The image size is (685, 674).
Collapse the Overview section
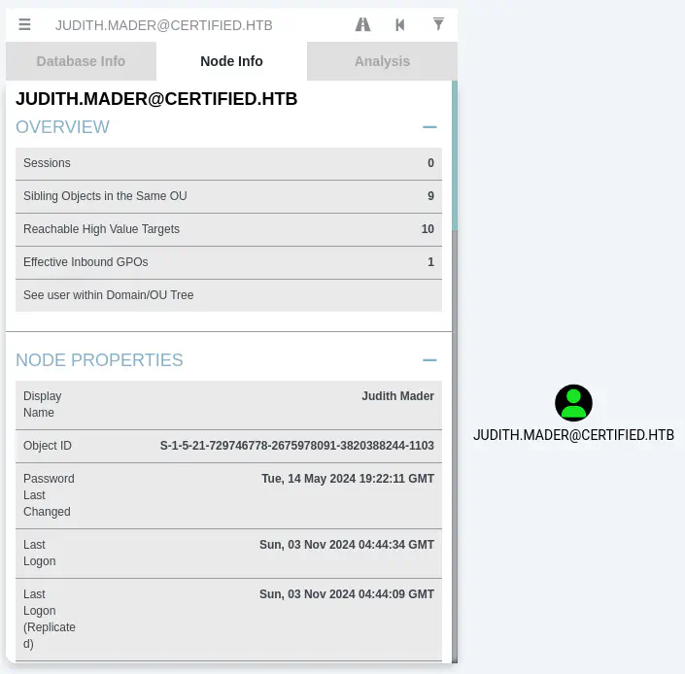pyautogui.click(x=429, y=127)
